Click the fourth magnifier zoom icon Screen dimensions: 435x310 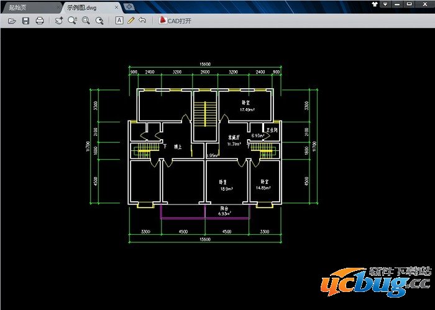99,21
